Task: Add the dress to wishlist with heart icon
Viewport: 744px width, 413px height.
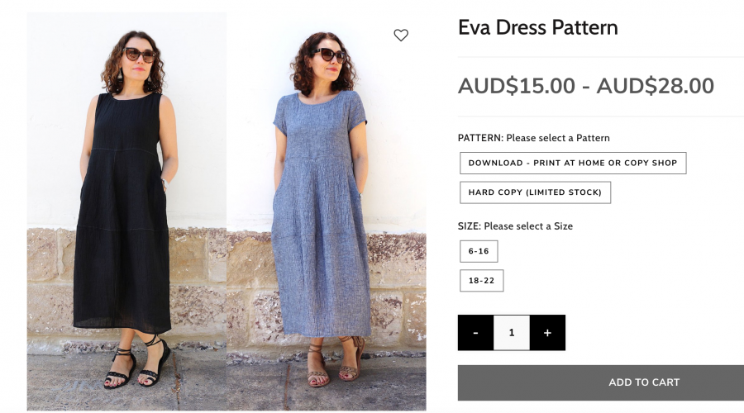Action: click(401, 35)
